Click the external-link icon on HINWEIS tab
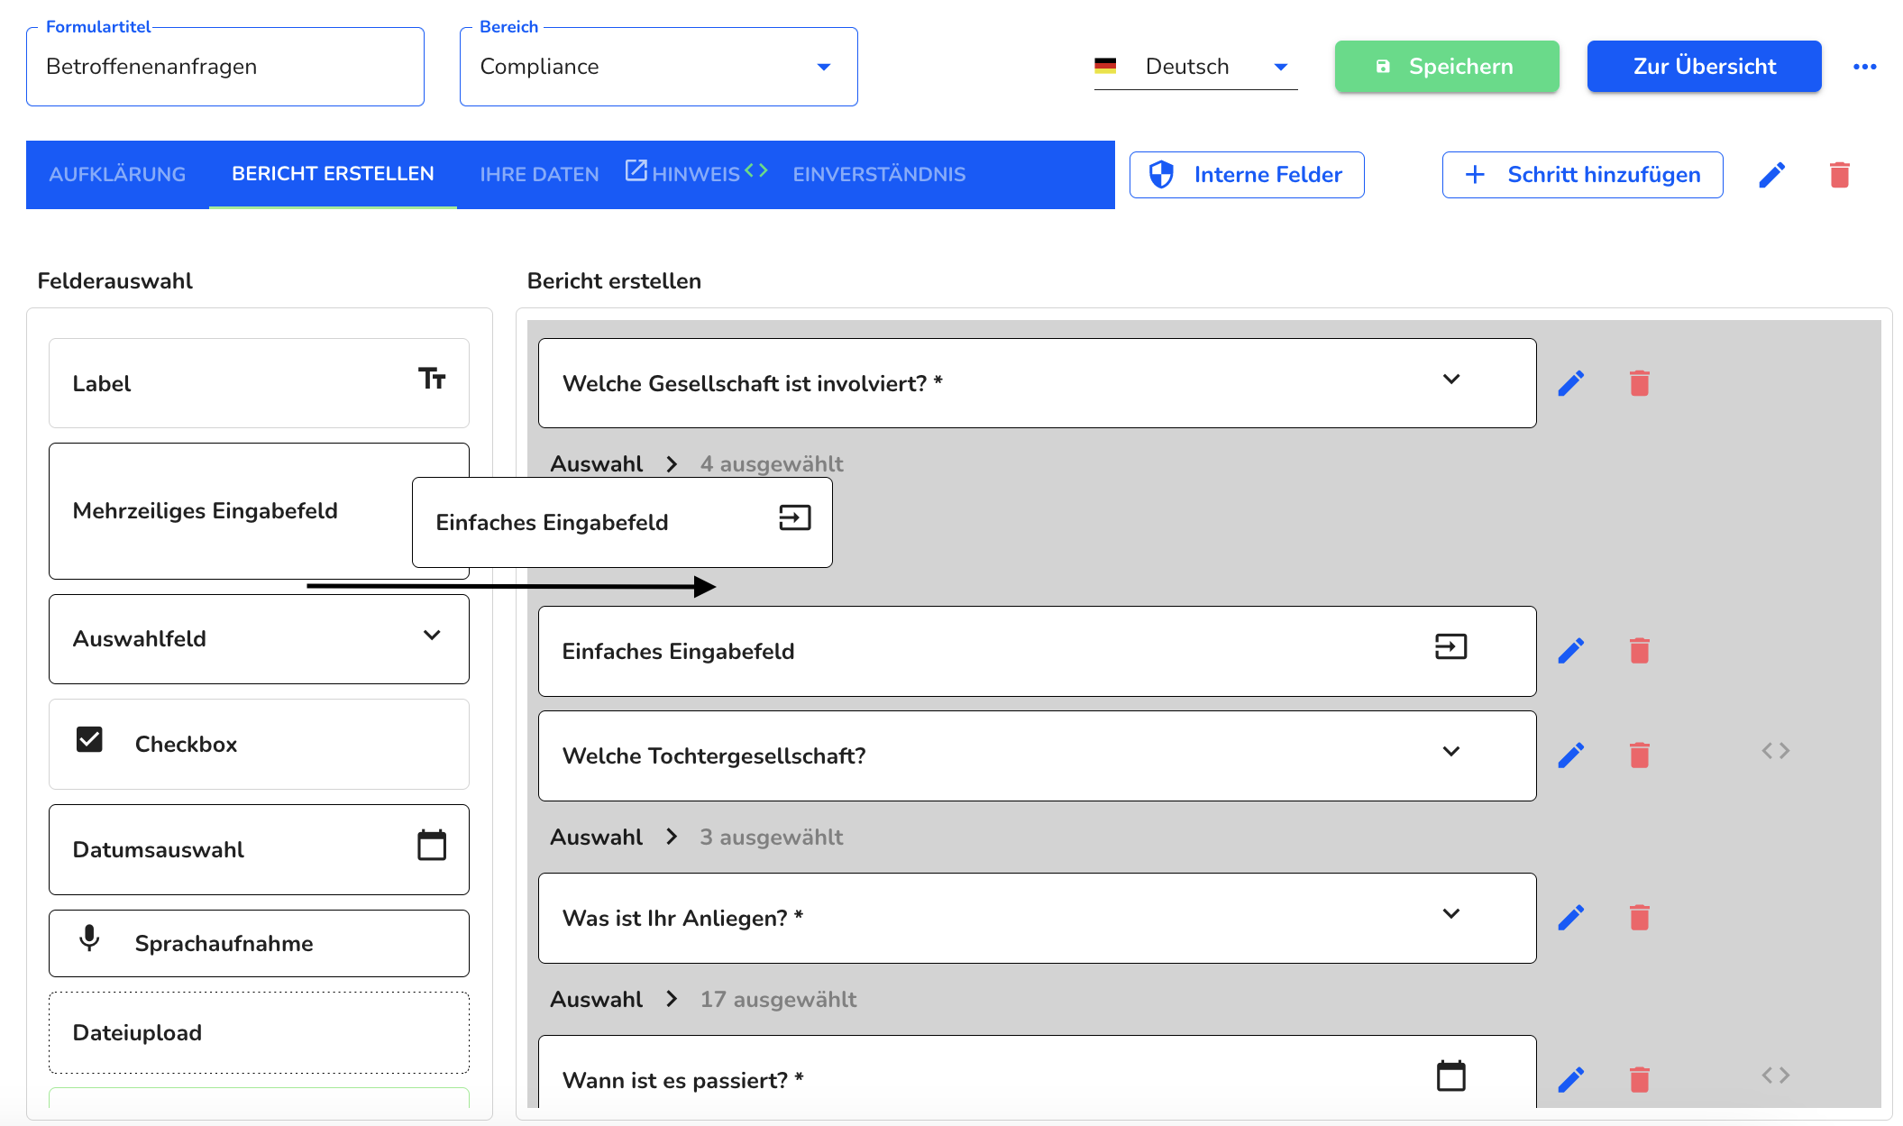Viewport: 1903px width, 1126px height. tap(636, 170)
